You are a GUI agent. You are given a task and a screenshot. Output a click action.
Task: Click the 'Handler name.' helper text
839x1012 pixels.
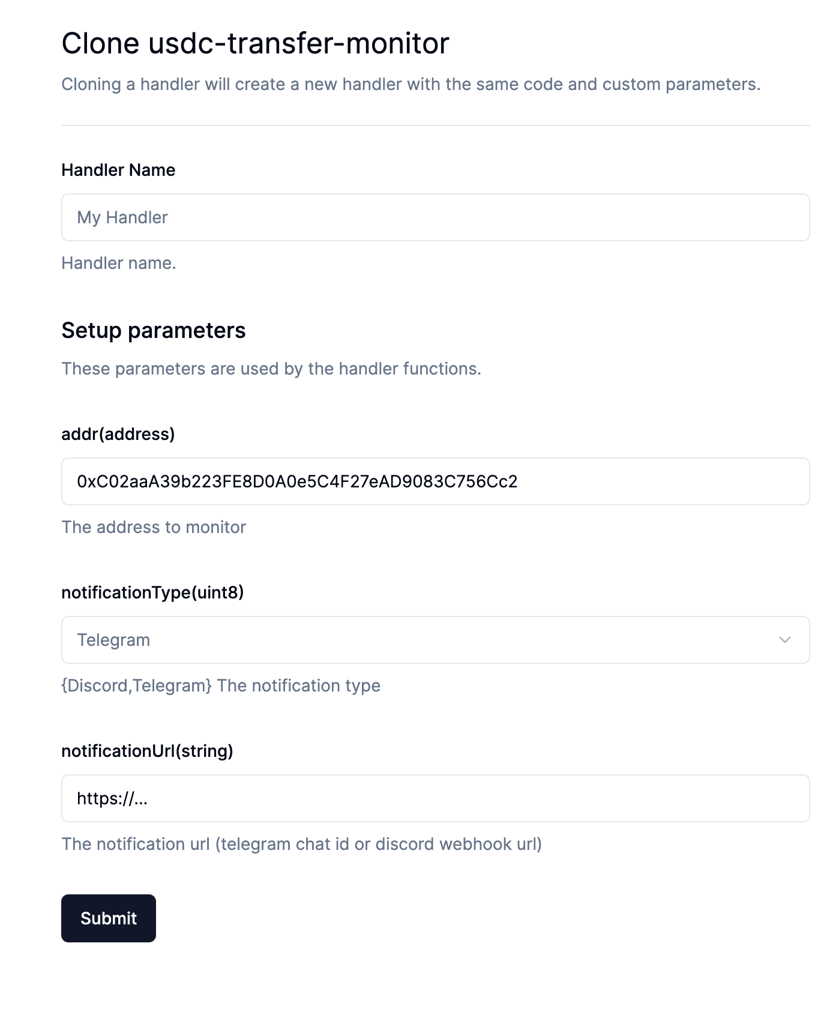coord(119,263)
